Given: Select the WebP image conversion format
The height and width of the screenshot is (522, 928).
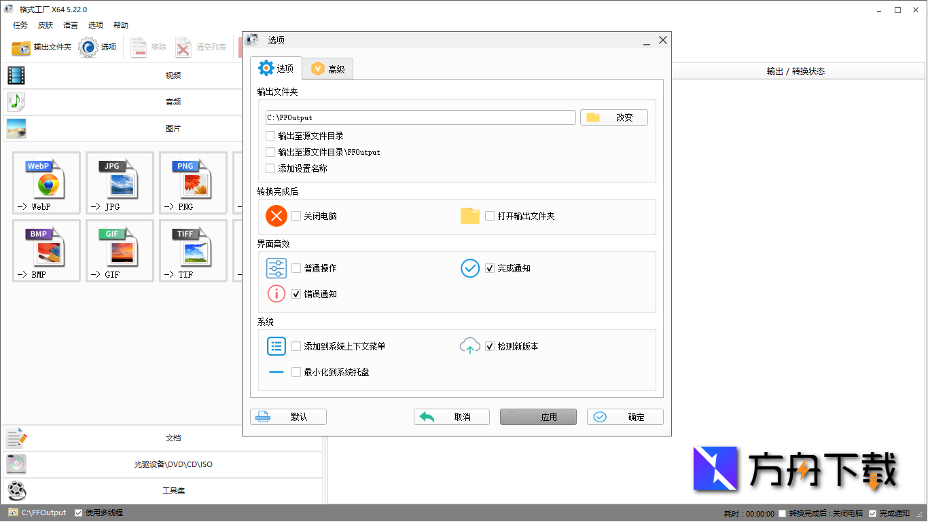Looking at the screenshot, I should [46, 183].
